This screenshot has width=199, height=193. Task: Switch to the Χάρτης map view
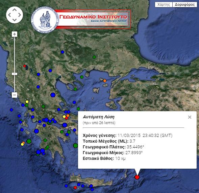click(x=164, y=5)
